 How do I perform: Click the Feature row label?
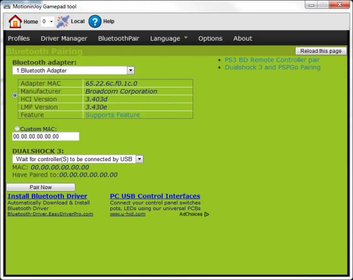click(32, 115)
